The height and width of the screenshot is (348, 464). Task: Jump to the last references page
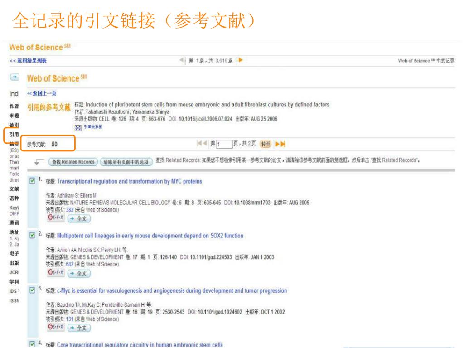point(283,144)
